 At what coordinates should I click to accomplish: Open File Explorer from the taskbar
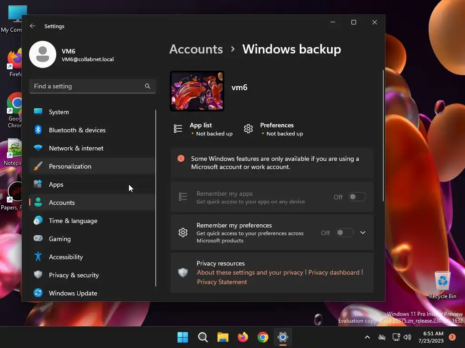click(223, 337)
